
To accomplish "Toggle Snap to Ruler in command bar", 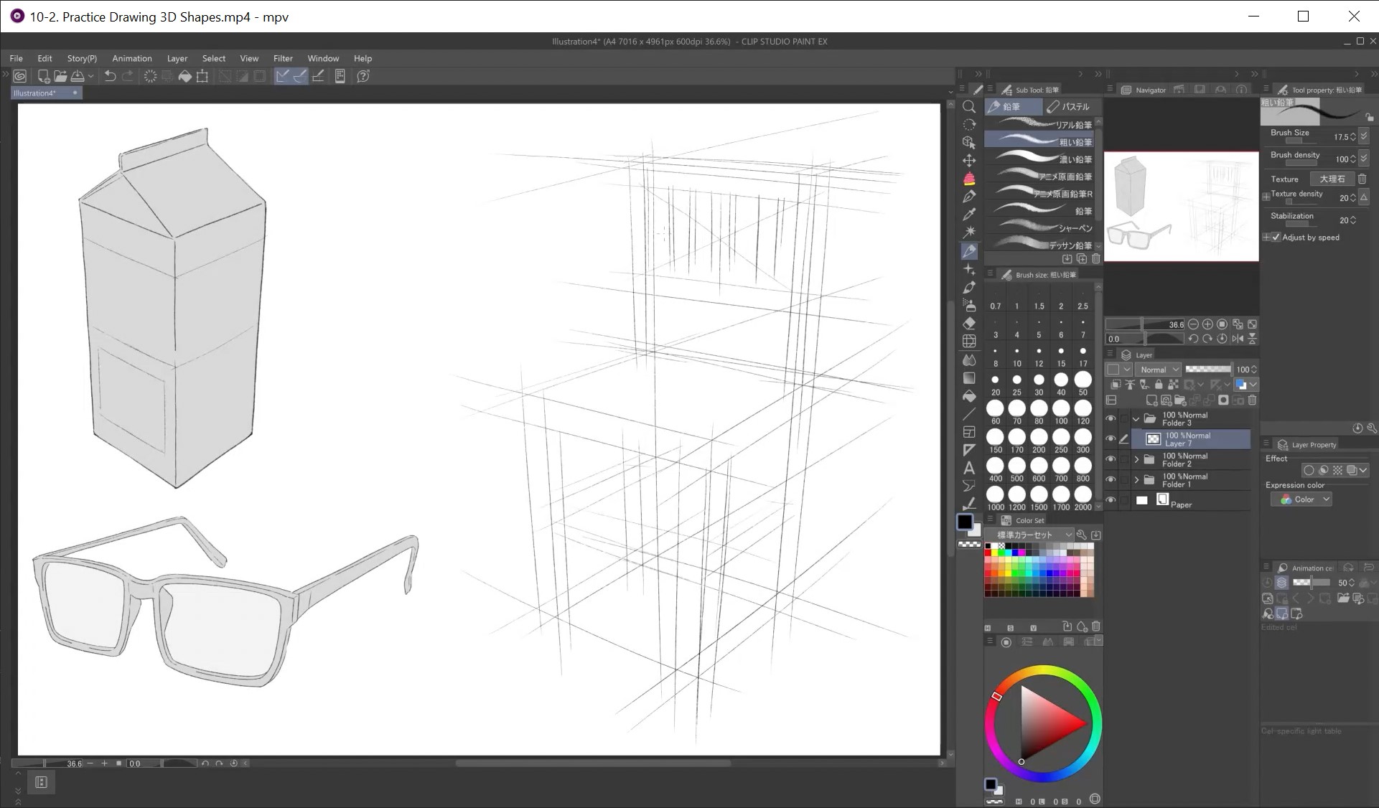I will [282, 76].
